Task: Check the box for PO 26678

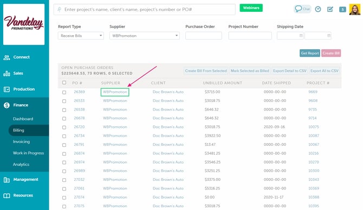Action: point(64,119)
